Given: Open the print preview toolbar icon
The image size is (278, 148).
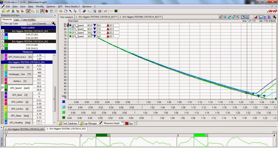Looking at the screenshot, I should (94, 11).
